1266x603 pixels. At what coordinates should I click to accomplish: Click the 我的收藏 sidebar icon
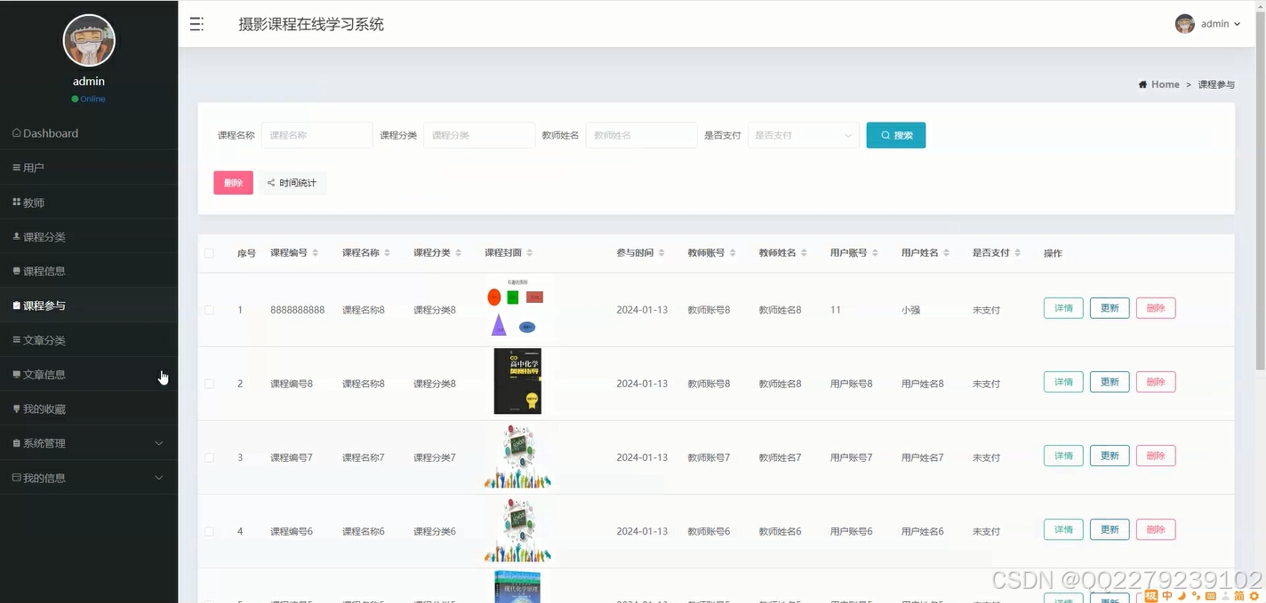click(15, 409)
